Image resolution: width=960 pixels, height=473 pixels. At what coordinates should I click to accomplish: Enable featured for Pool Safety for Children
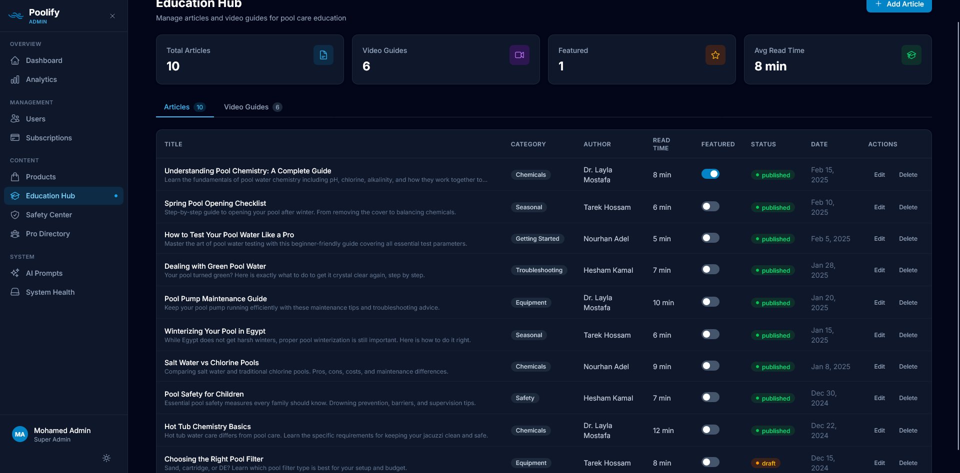point(710,397)
